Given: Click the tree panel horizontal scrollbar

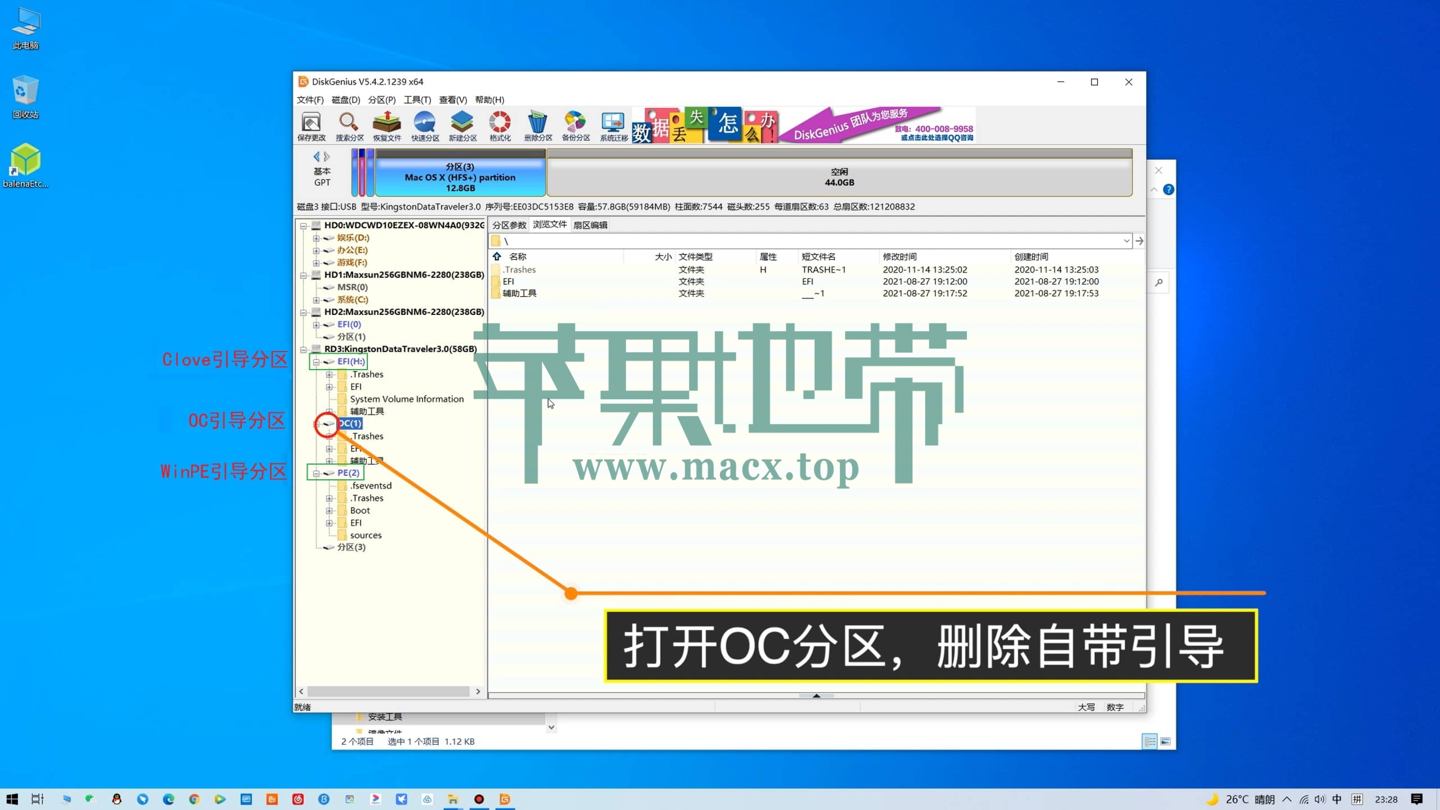Looking at the screenshot, I should 388,691.
